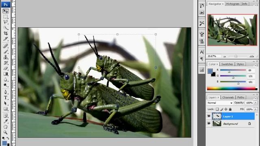
Task: Select the Type tool
Action: click(x=5, y=97)
